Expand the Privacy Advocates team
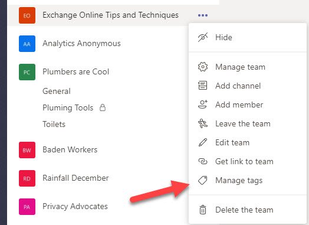Screen dimensions: 309x225 click(x=75, y=207)
